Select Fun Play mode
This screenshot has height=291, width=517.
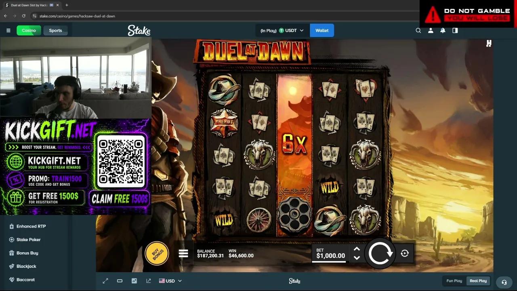pyautogui.click(x=454, y=281)
